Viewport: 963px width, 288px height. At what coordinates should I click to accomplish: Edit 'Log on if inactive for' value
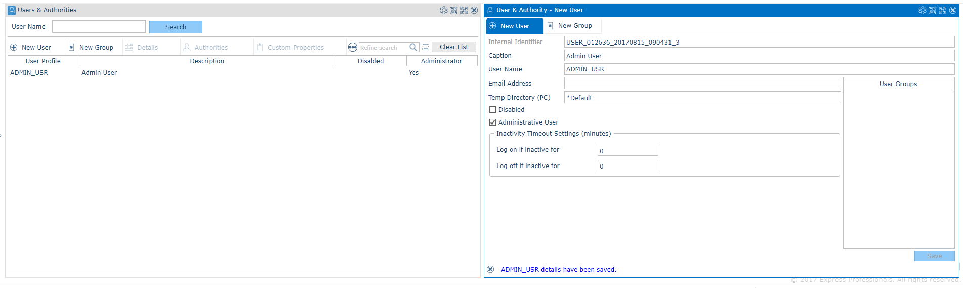point(627,150)
